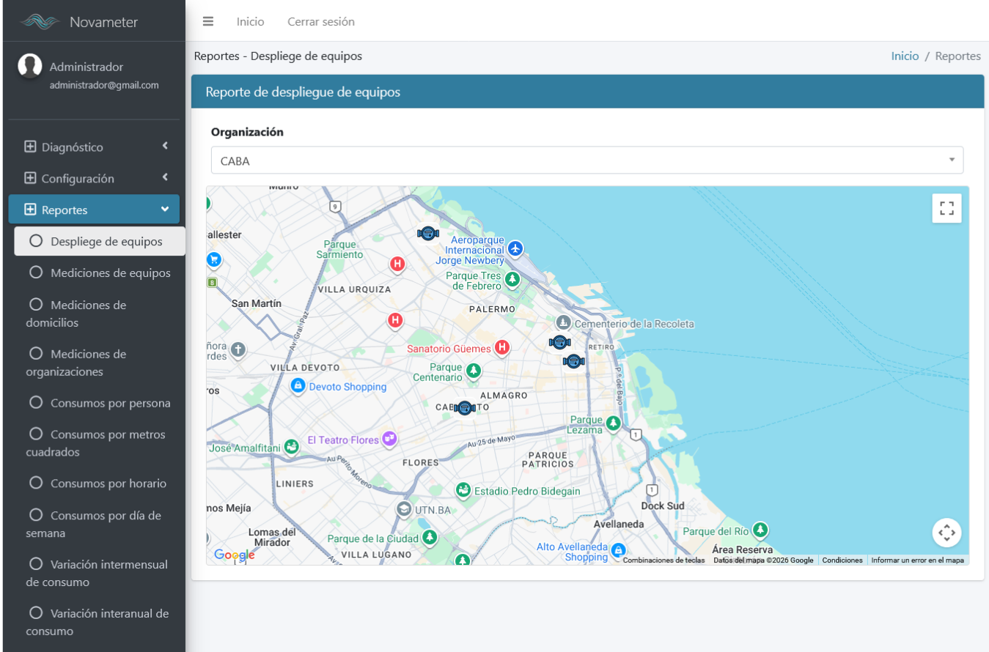This screenshot has width=989, height=652.
Task: Click Cerrar sesión in the navbar
Action: 321,22
